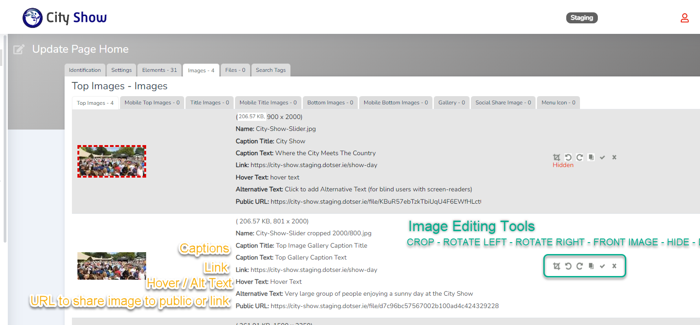The image size is (700, 325).
Task: Rotate the hidden City-Show-Slider.jpg image right
Action: 580,157
